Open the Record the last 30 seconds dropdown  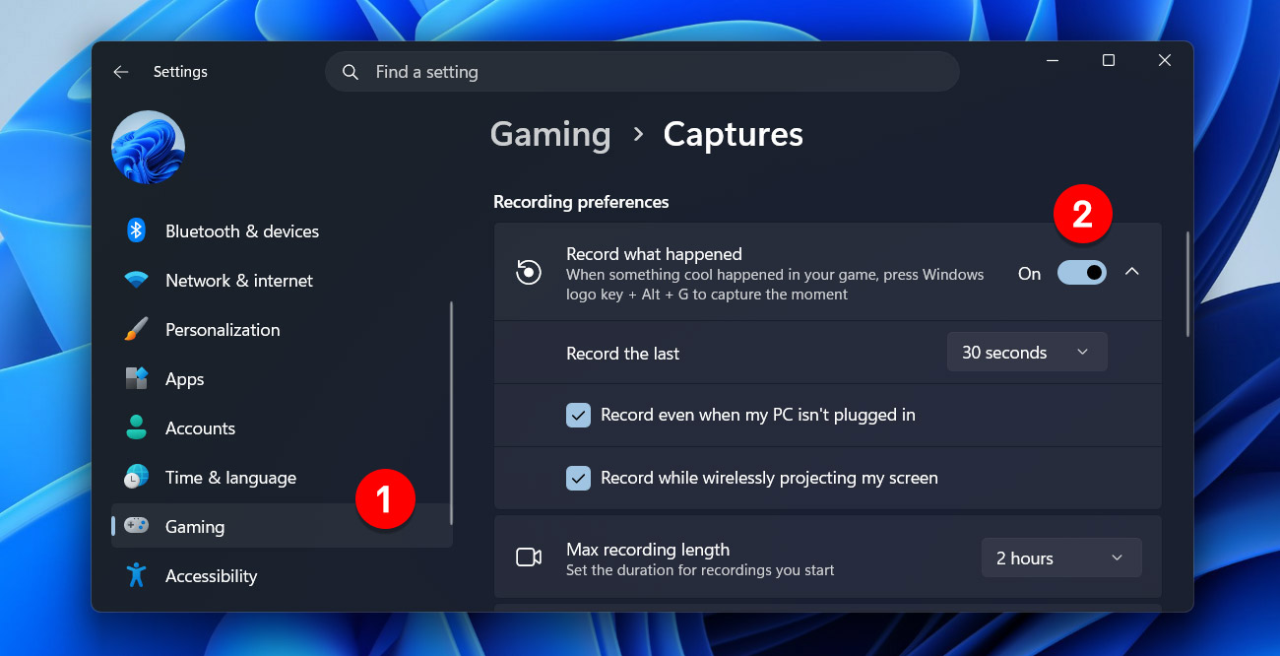[1027, 353]
